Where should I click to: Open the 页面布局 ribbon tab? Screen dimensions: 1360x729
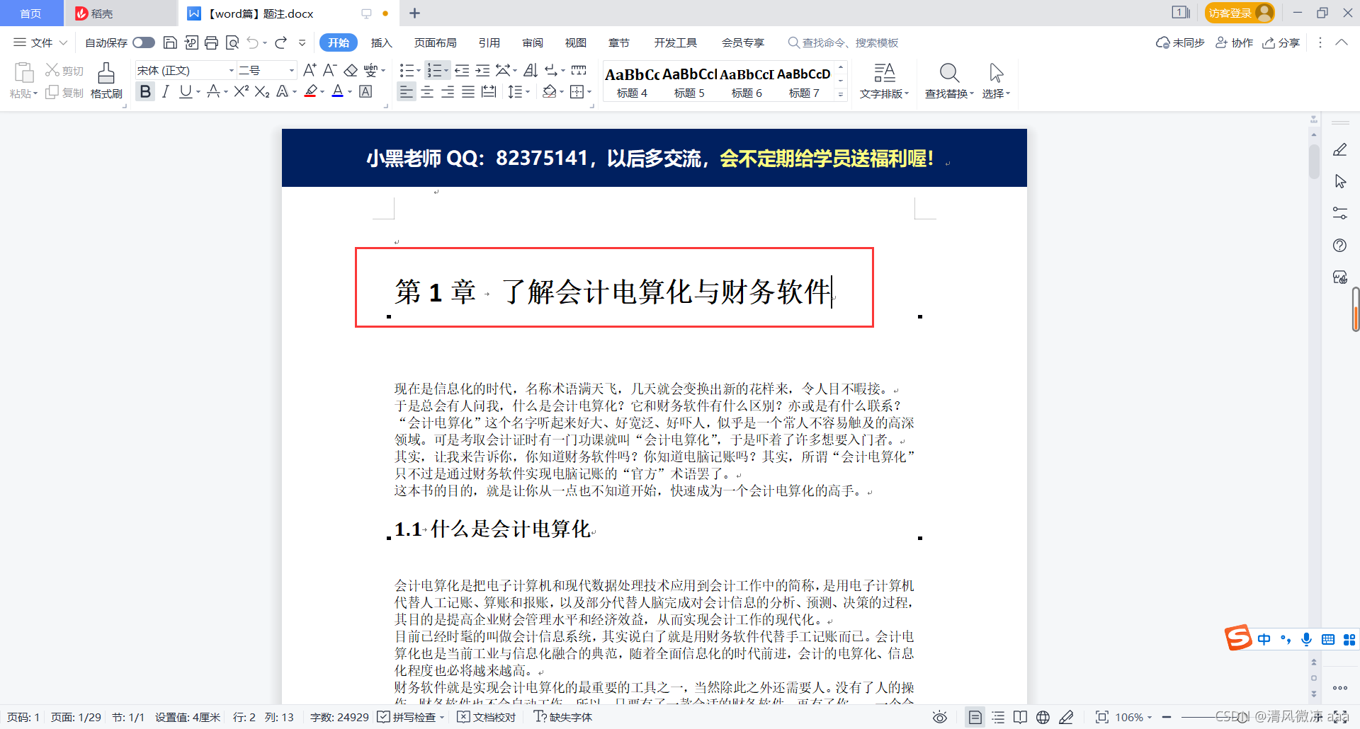click(x=436, y=42)
